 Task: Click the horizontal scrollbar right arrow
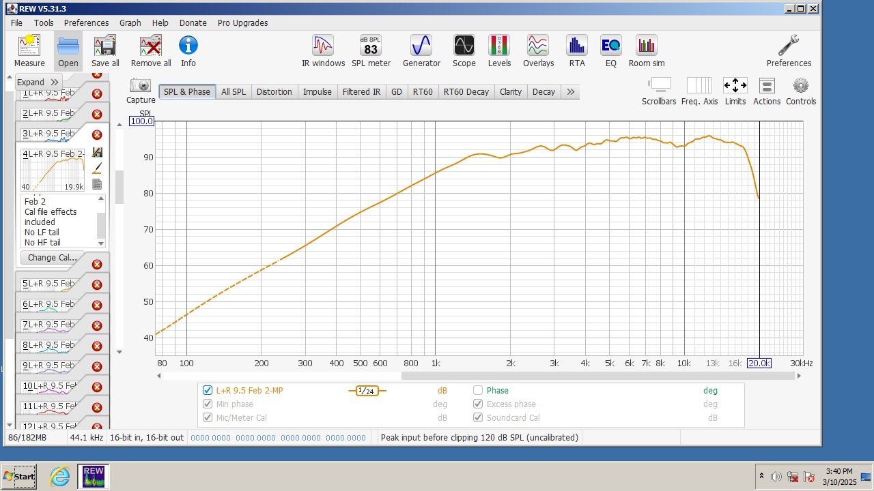[x=799, y=376]
